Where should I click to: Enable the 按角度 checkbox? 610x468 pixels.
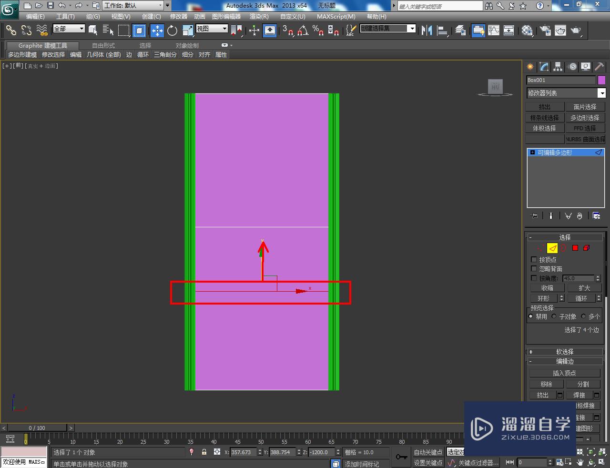(x=534, y=278)
